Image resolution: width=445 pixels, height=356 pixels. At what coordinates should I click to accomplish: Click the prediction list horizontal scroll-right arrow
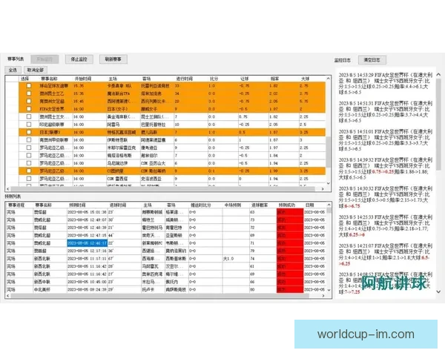pyautogui.click(x=323, y=296)
